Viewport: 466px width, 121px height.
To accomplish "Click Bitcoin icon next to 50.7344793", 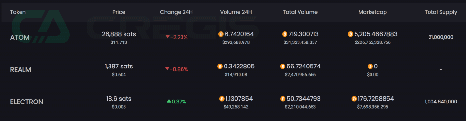I will tap(283, 99).
